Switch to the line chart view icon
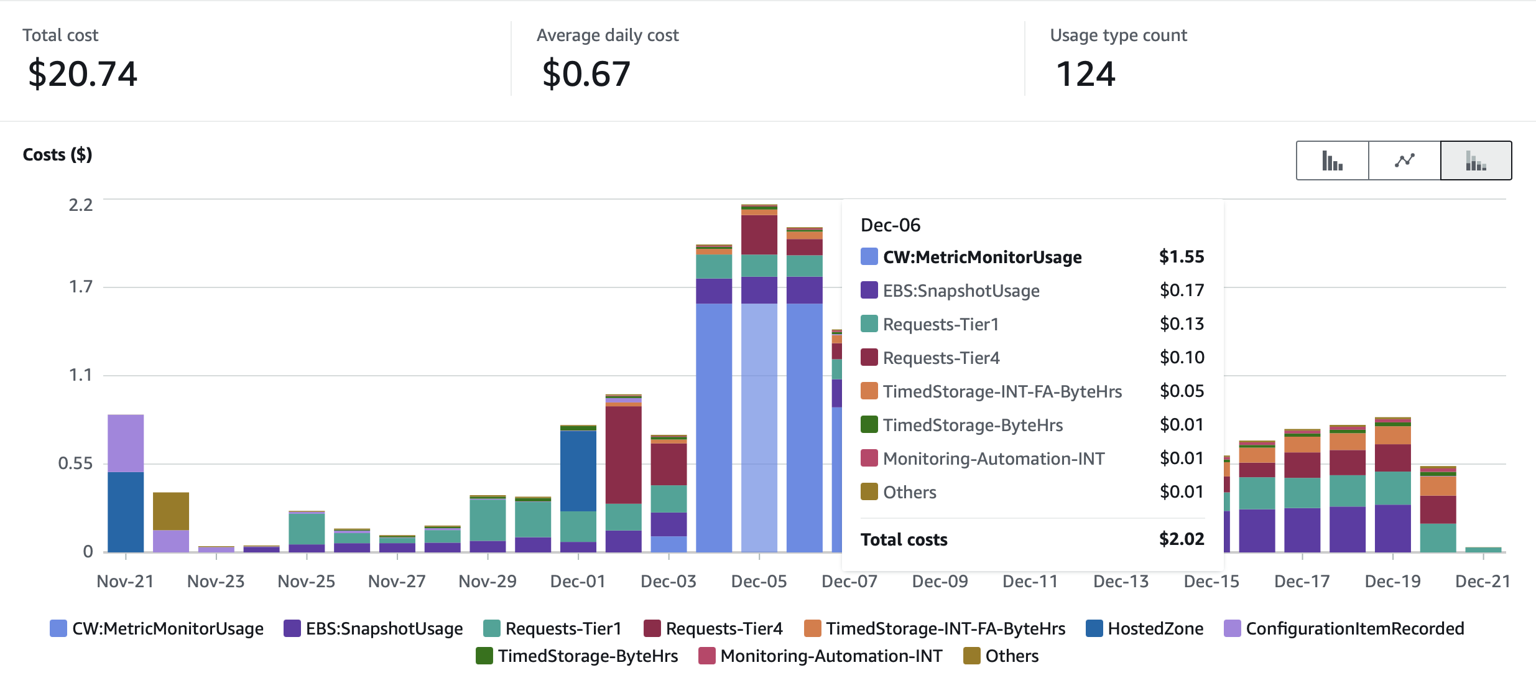The image size is (1536, 693). point(1404,160)
